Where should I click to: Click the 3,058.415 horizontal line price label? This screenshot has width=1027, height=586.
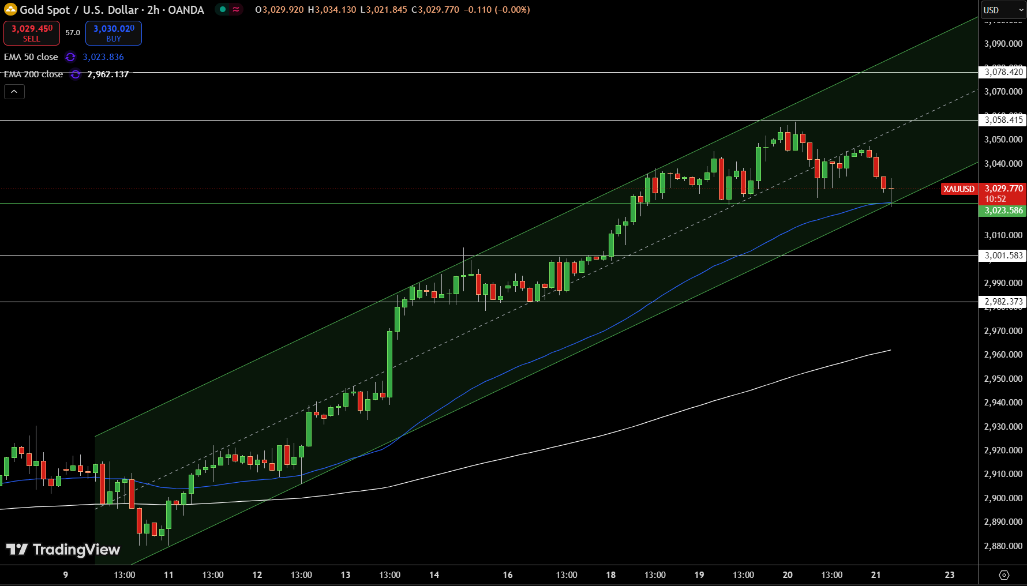click(1003, 120)
